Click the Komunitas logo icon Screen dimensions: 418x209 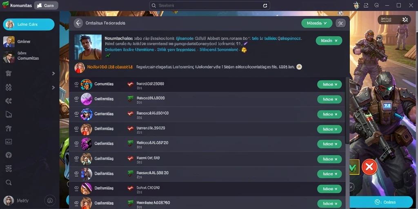click(5, 5)
